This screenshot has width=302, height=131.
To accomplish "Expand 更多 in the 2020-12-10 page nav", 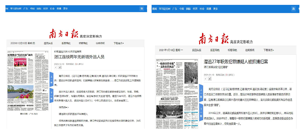I will click(66, 9).
